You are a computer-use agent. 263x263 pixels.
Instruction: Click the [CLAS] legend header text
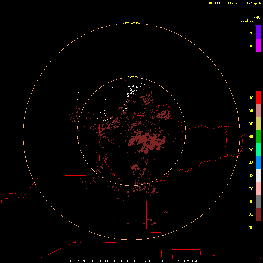pyautogui.click(x=247, y=20)
